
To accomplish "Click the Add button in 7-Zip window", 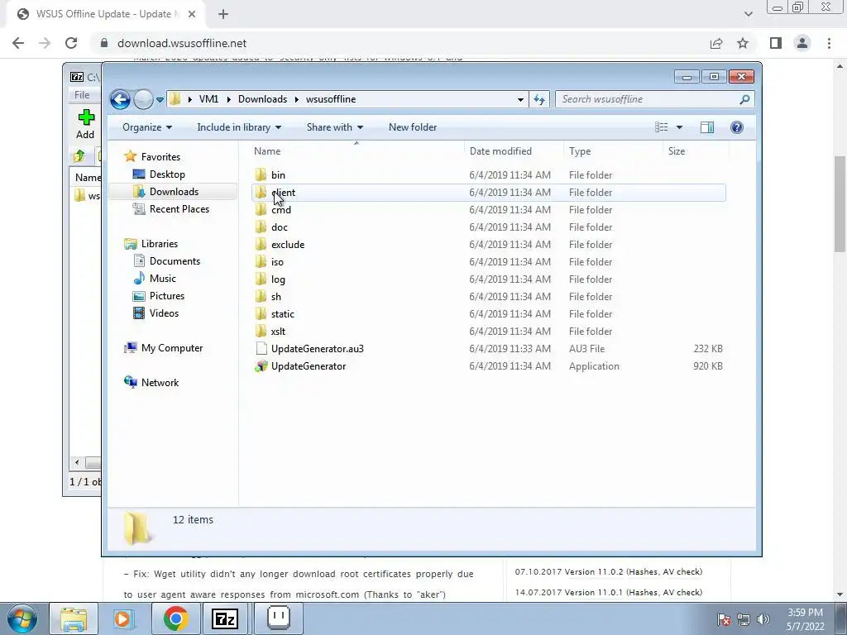I will click(85, 124).
